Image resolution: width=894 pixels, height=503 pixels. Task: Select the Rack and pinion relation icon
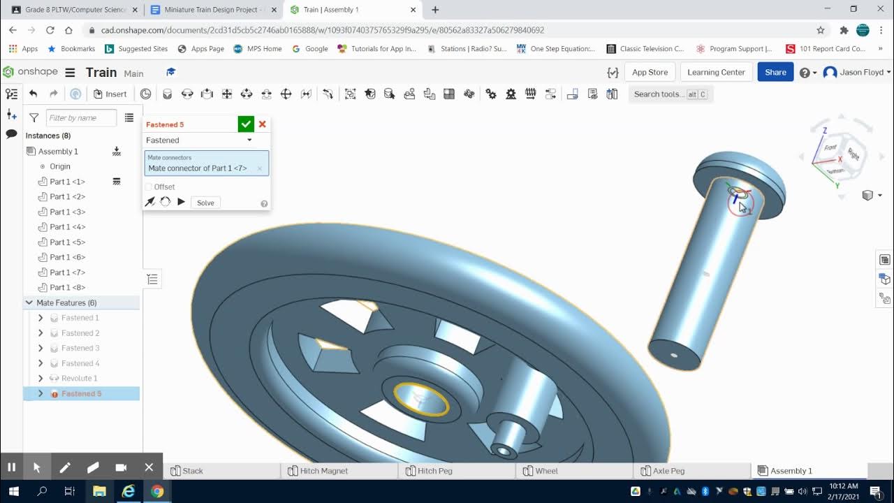(511, 94)
